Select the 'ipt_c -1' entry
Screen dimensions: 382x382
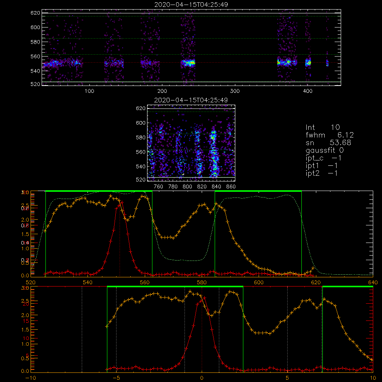(324, 158)
